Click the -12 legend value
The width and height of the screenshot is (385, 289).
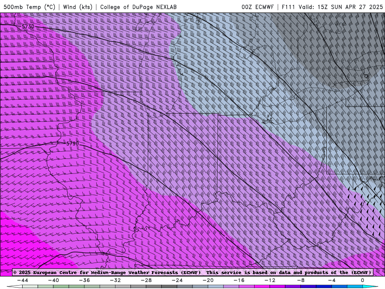270,280
